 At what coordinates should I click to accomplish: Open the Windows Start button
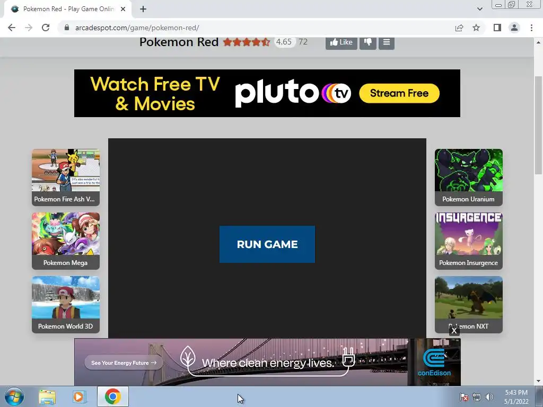point(14,396)
